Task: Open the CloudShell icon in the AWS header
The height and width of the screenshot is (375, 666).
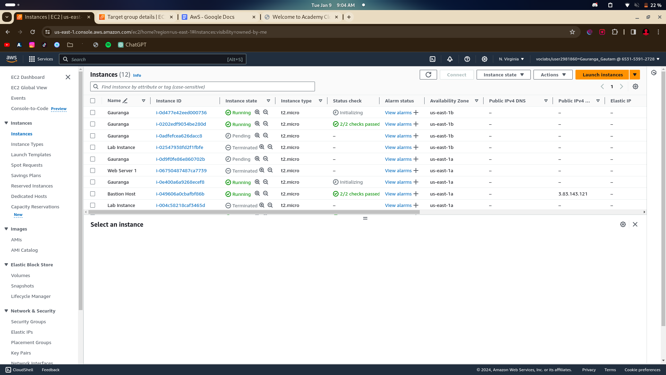Action: coord(433,59)
